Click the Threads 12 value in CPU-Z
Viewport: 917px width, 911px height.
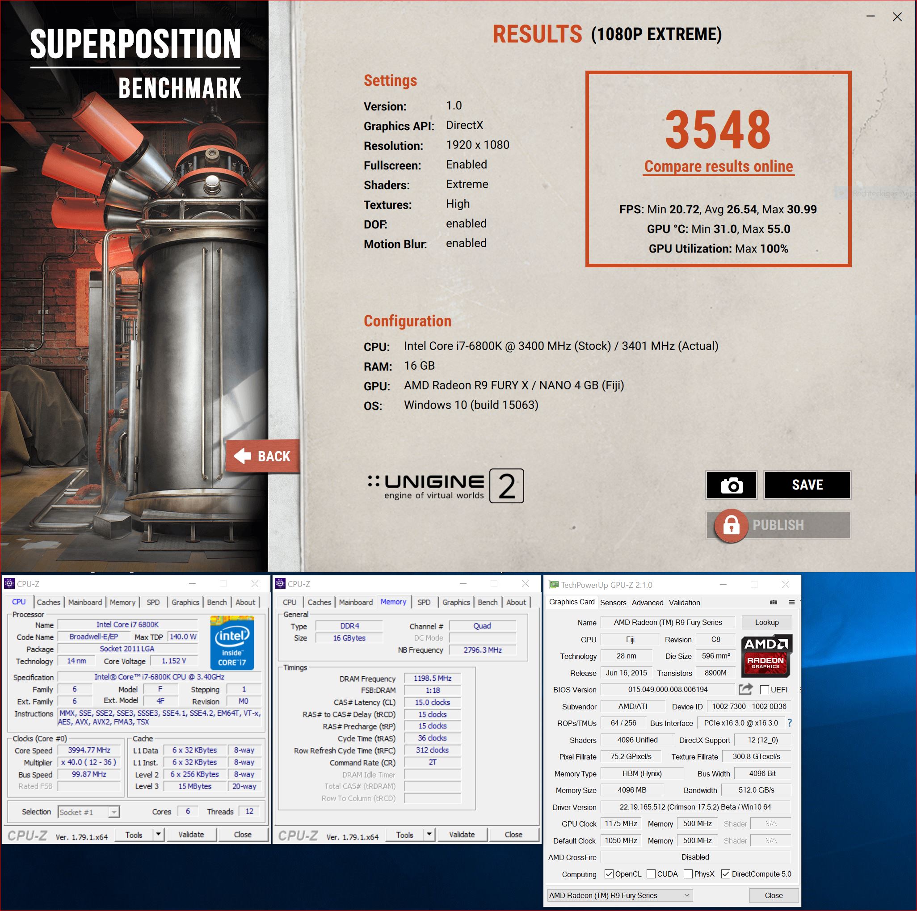click(x=249, y=811)
